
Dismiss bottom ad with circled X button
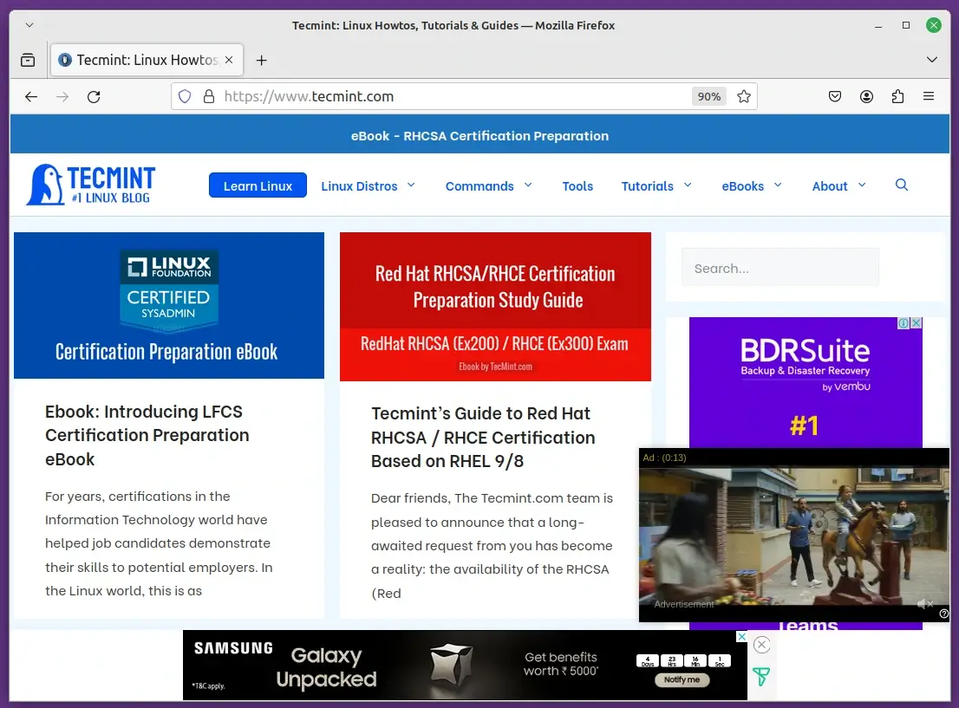click(x=761, y=645)
